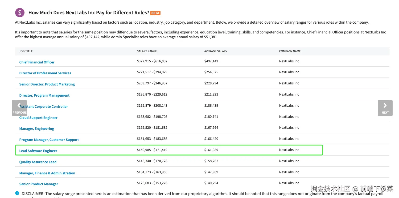Open the Senior Product Manager link

point(39,184)
